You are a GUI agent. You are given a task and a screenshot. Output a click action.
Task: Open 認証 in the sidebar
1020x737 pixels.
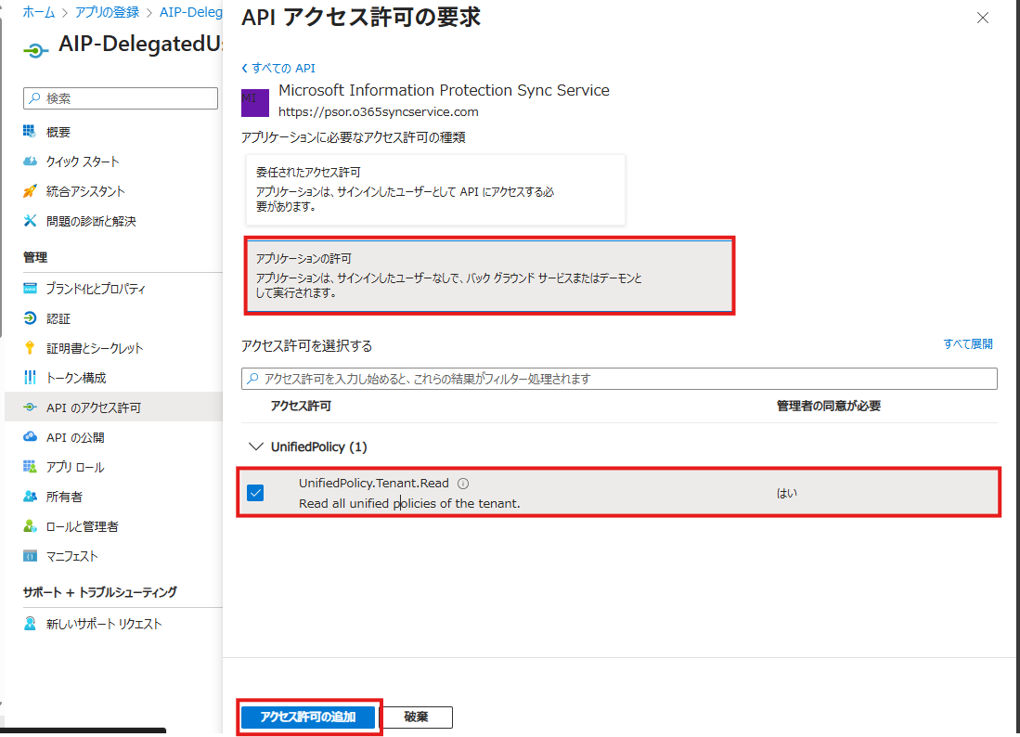[x=58, y=318]
